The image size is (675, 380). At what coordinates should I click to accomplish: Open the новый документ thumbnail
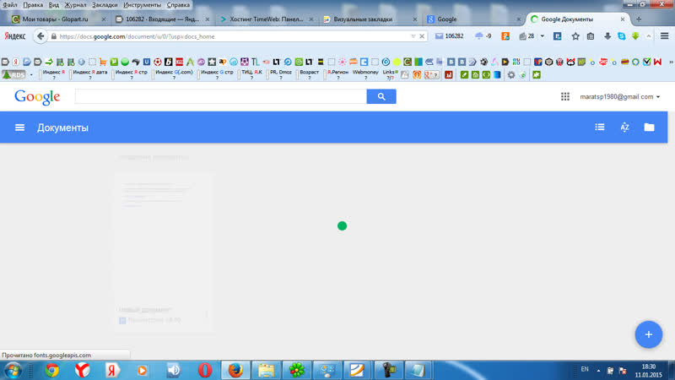click(x=164, y=252)
